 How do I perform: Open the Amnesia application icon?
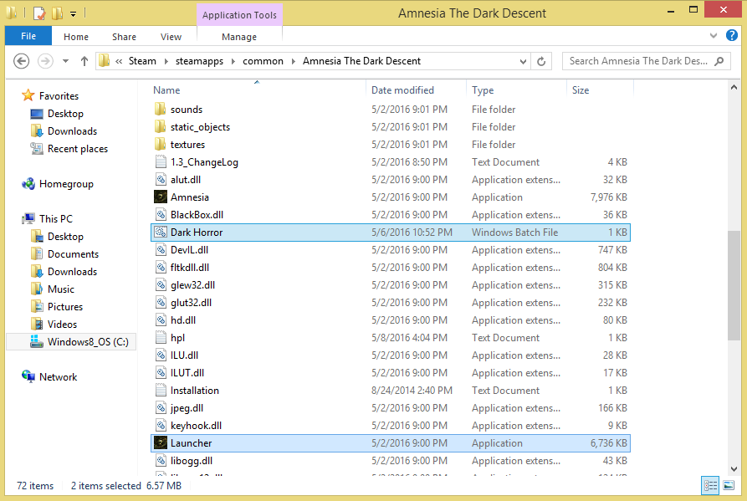[x=161, y=197]
